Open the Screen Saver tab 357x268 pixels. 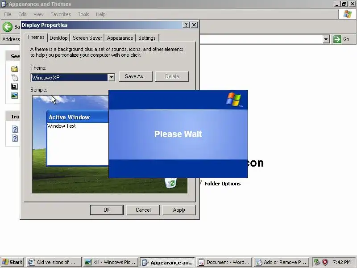click(x=87, y=38)
